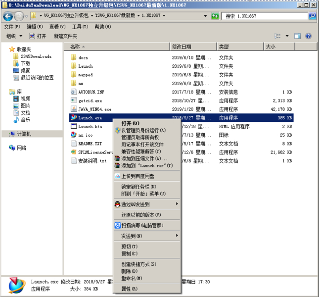Open the 编辑(E) menu
The height and width of the screenshot is (297, 319).
(35, 27)
